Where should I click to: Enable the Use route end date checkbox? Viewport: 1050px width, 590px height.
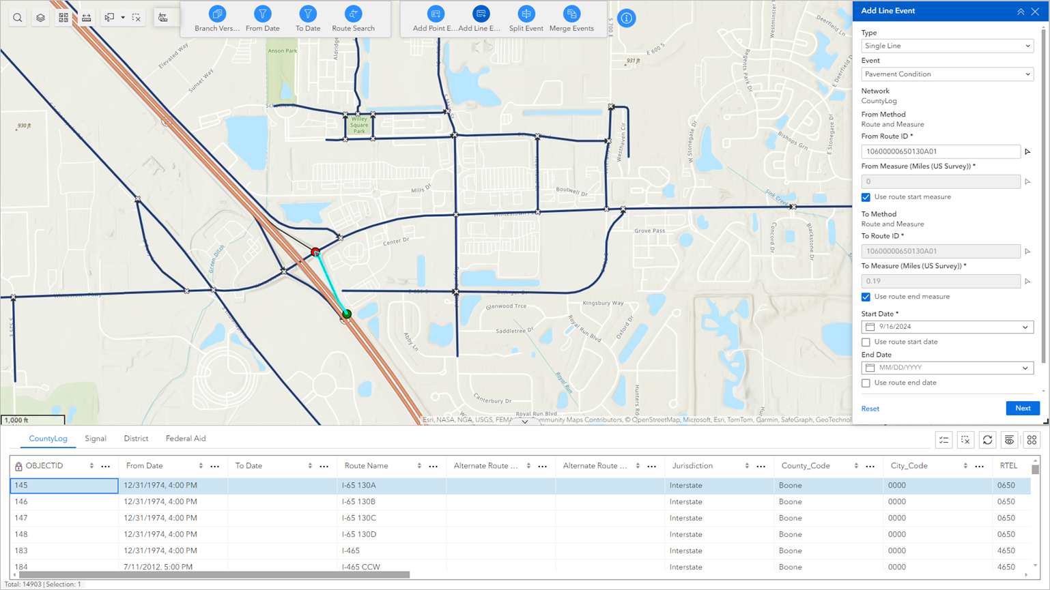click(866, 383)
